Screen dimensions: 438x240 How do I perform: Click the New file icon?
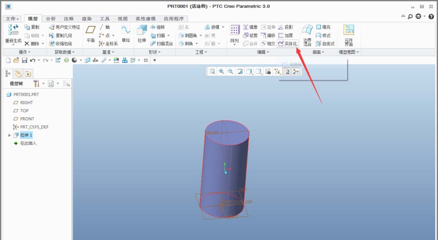[x=8, y=60]
